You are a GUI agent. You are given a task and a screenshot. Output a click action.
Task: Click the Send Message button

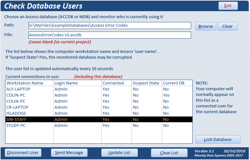point(69,153)
